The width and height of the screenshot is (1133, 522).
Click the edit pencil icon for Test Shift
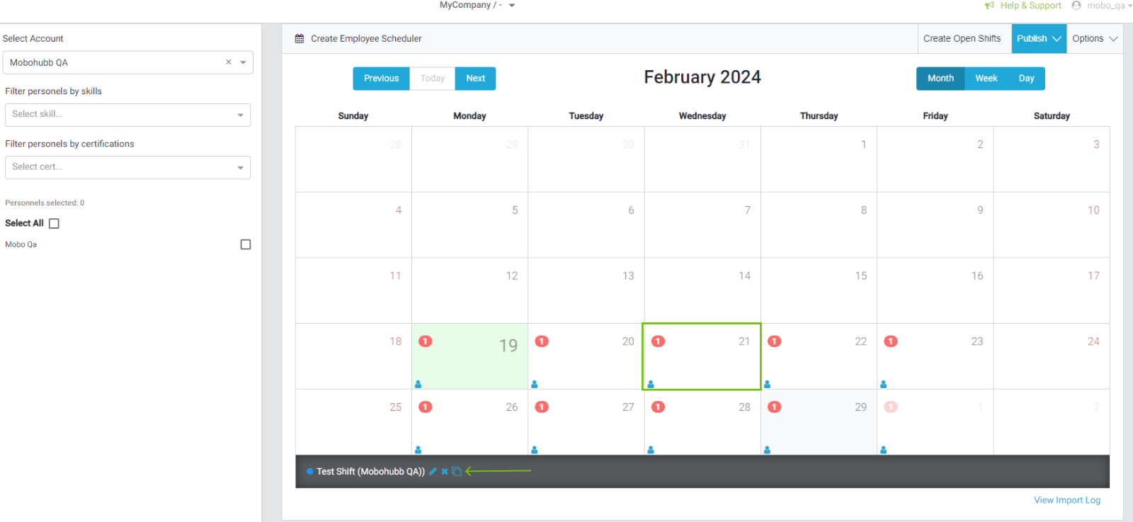point(433,472)
